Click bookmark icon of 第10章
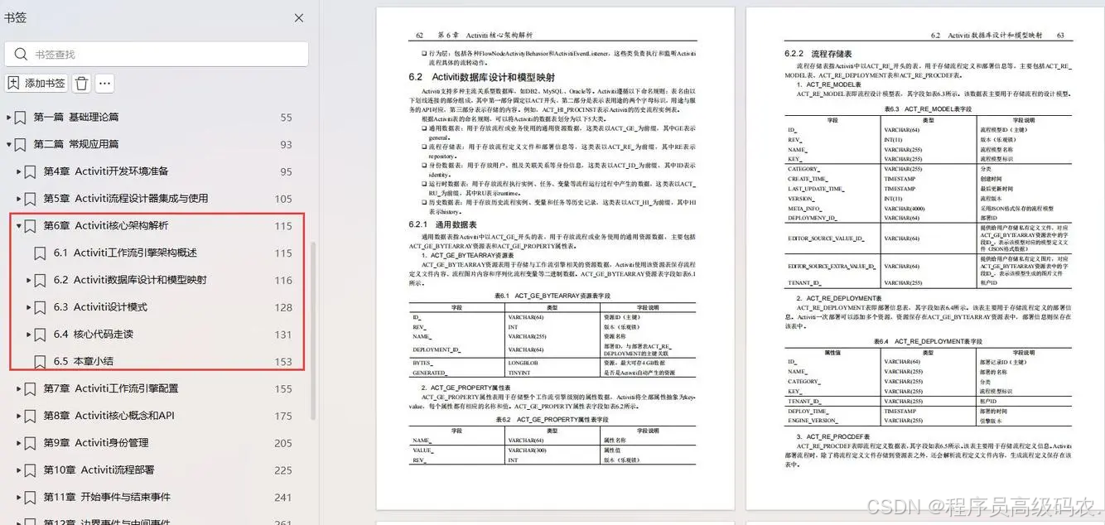1105x525 pixels. coord(31,470)
